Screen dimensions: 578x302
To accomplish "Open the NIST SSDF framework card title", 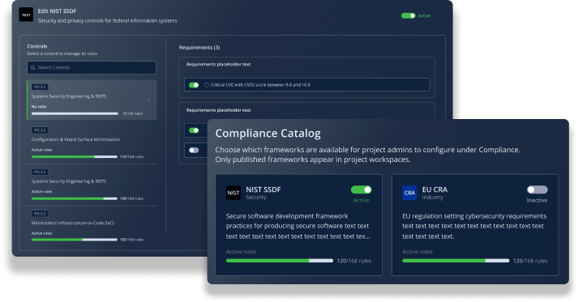I will (x=263, y=189).
